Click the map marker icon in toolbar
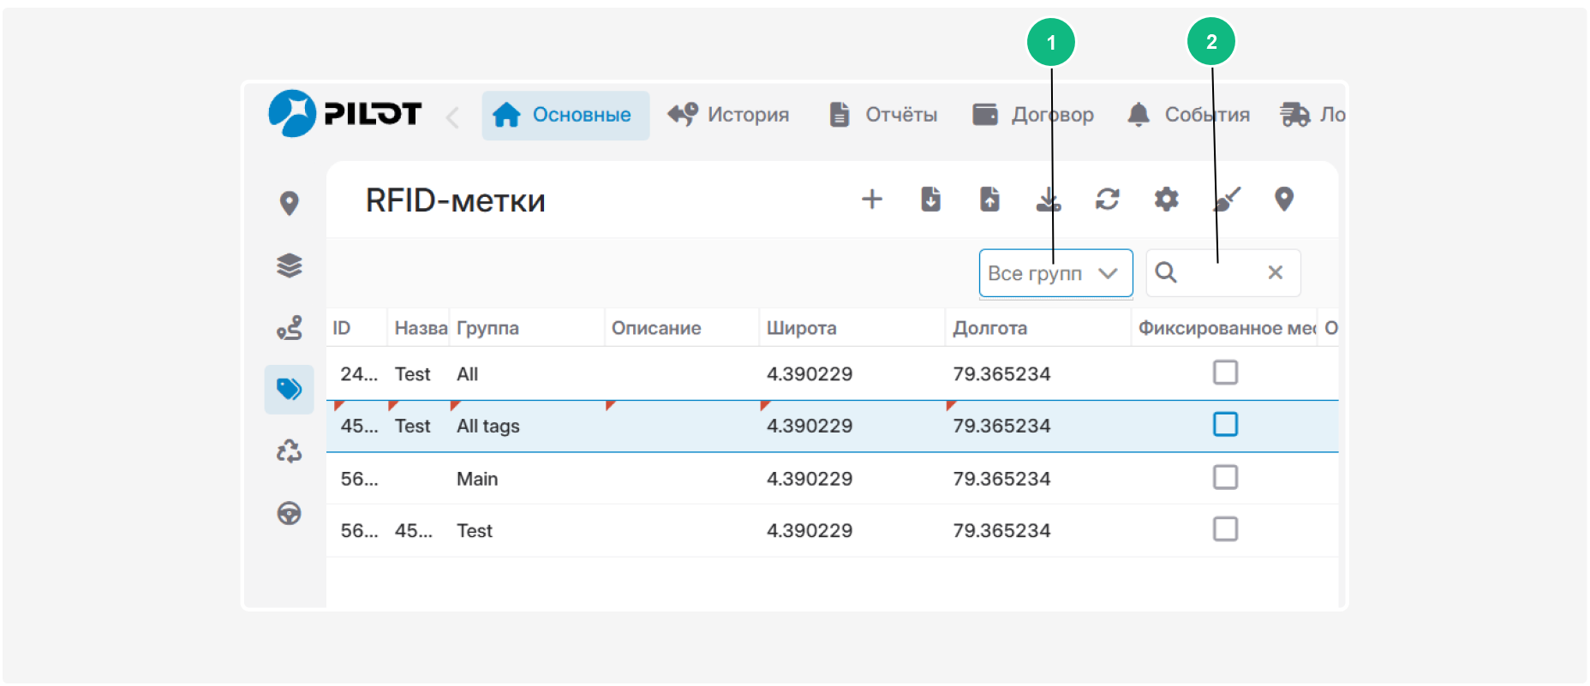 pos(1284,200)
